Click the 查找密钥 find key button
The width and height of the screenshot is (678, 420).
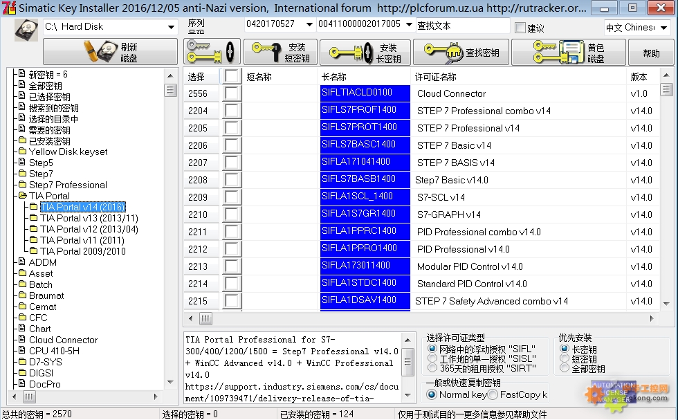point(461,52)
